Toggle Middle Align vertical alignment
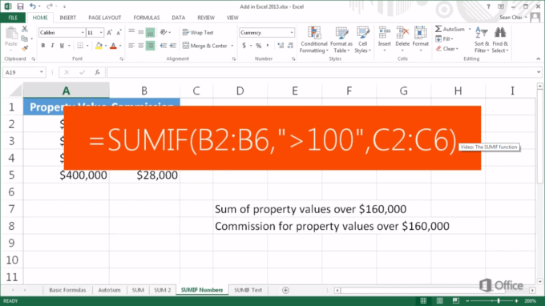 pyautogui.click(x=141, y=32)
